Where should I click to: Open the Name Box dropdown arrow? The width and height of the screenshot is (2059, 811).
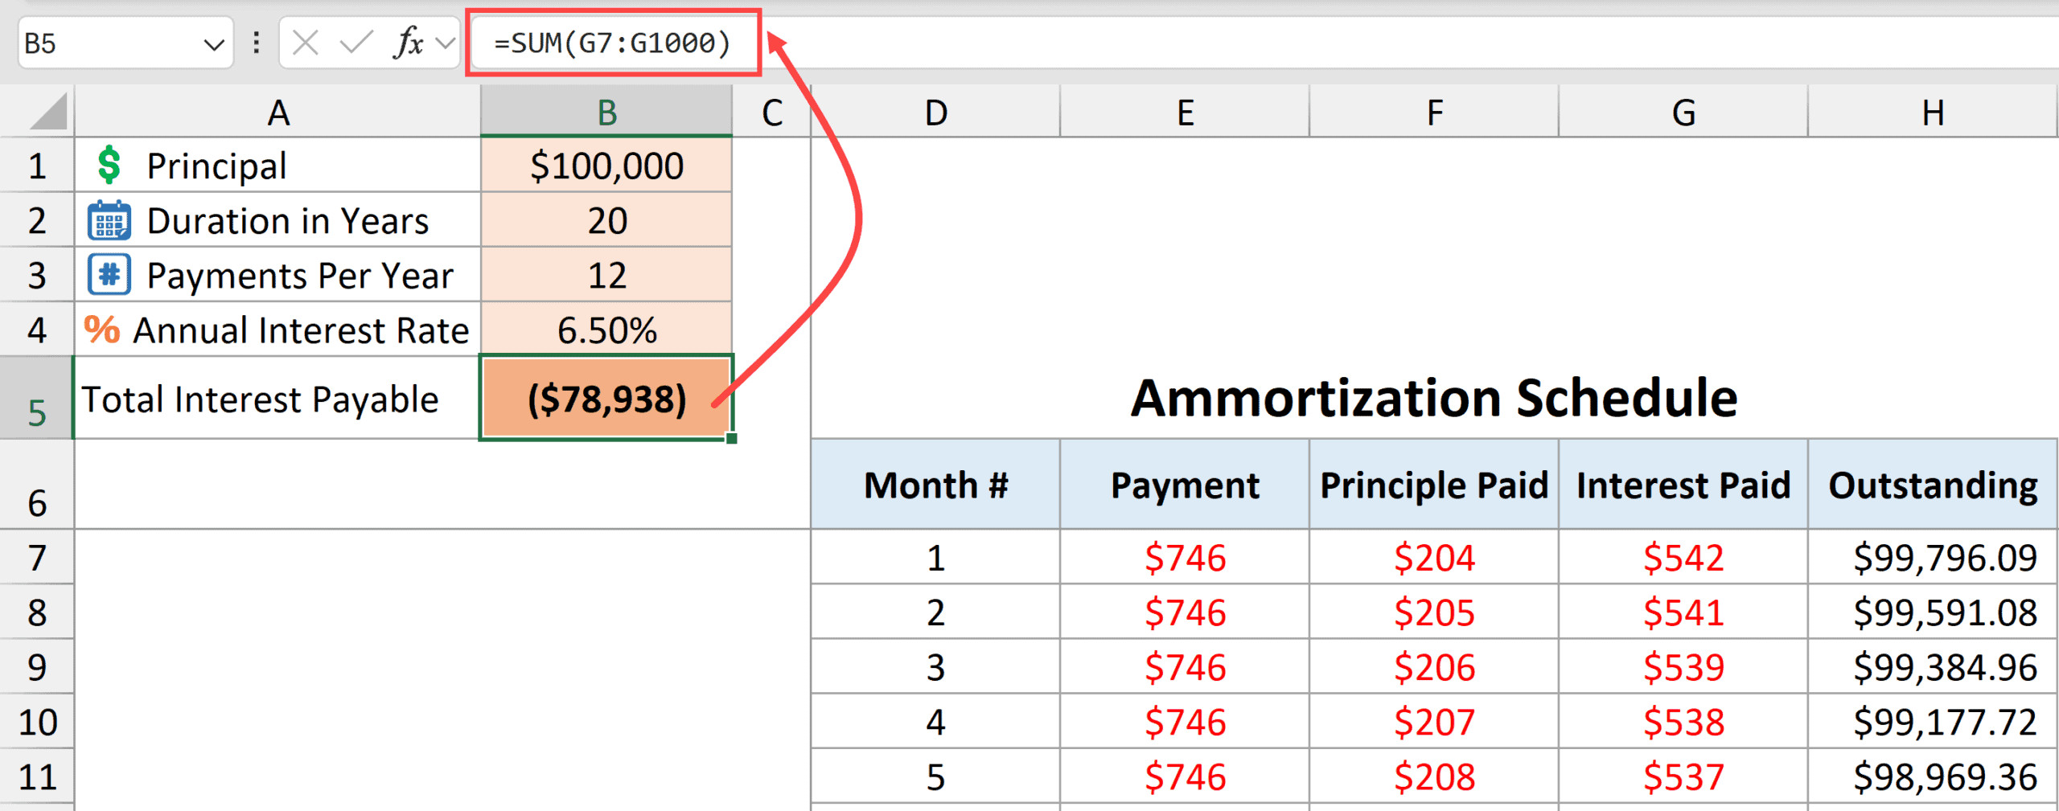[x=213, y=44]
